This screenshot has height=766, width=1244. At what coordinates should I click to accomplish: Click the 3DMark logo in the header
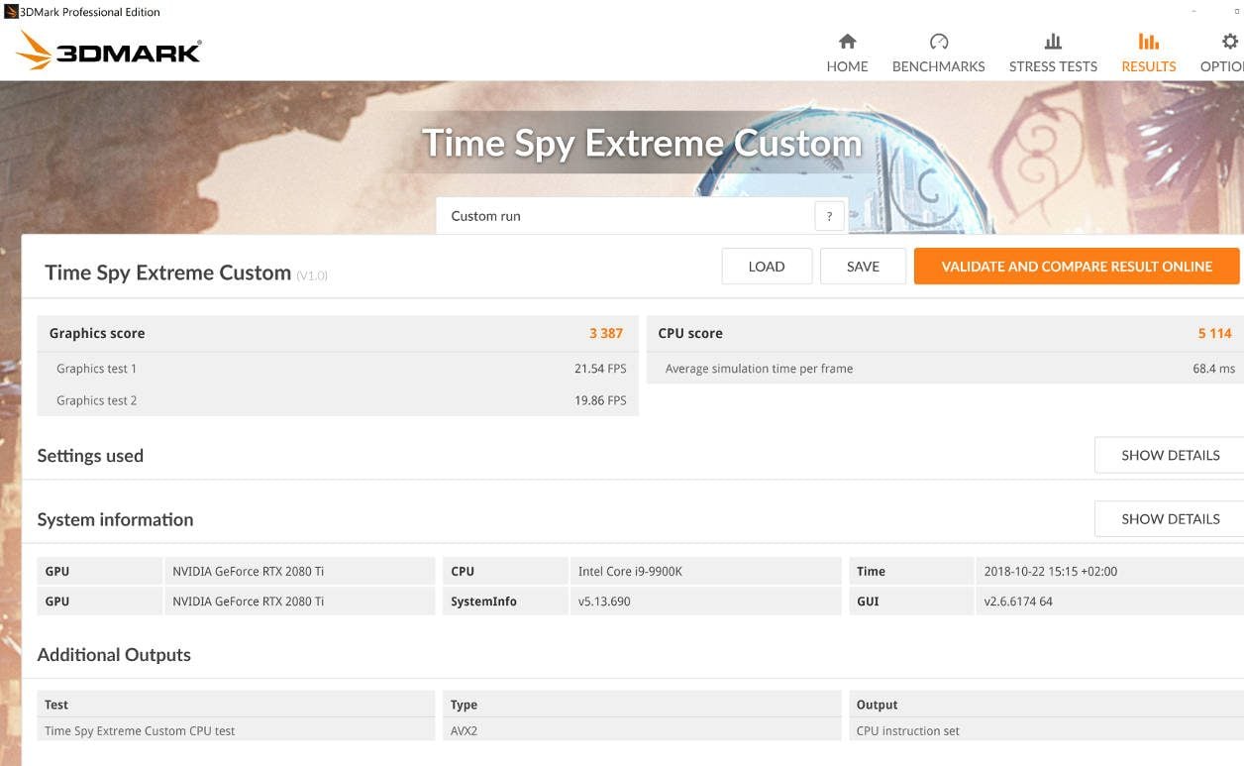click(110, 51)
